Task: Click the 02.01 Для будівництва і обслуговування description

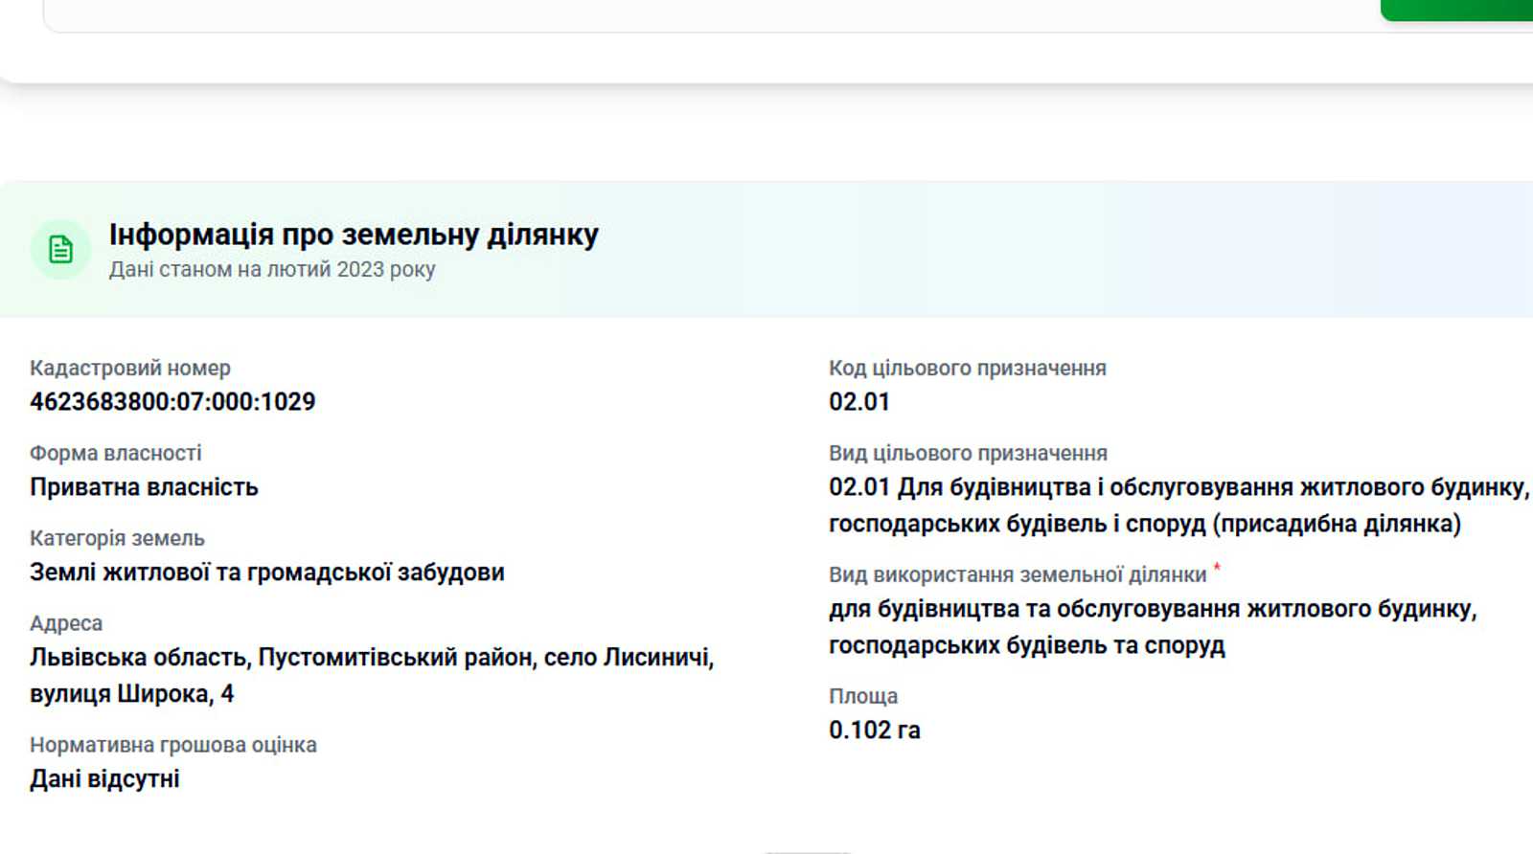Action: click(x=1178, y=506)
